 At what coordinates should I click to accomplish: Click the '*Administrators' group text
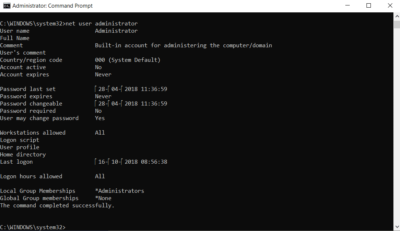coord(119,191)
